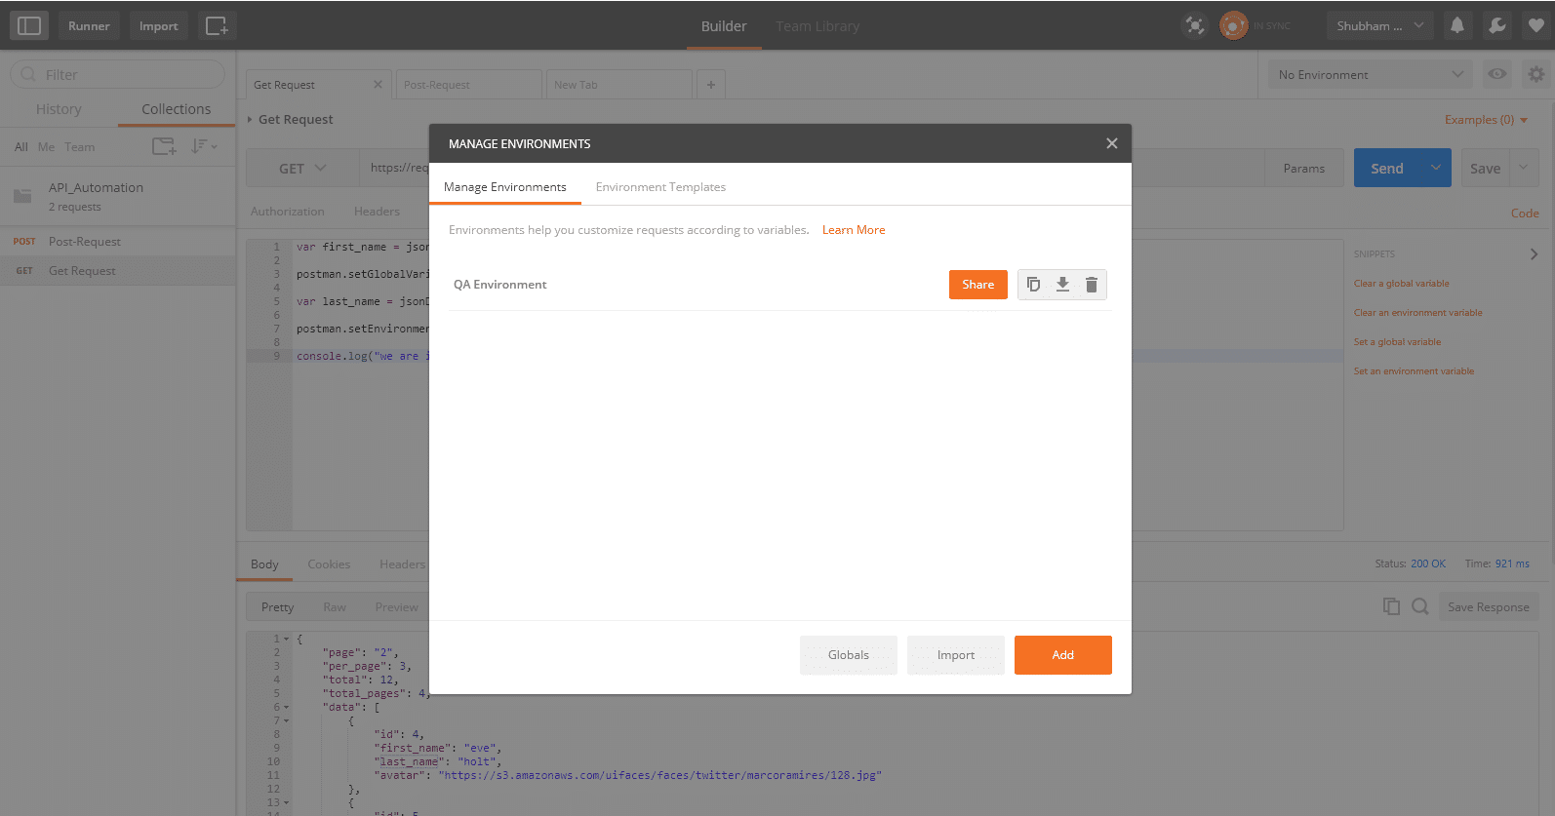The width and height of the screenshot is (1555, 816).
Task: Open the manage environments gear icon
Action: pos(1536,74)
